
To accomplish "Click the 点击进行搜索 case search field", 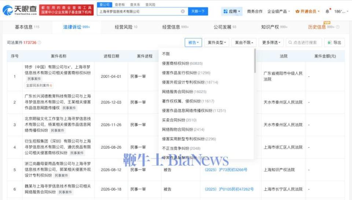I will pyautogui.click(x=304, y=43).
